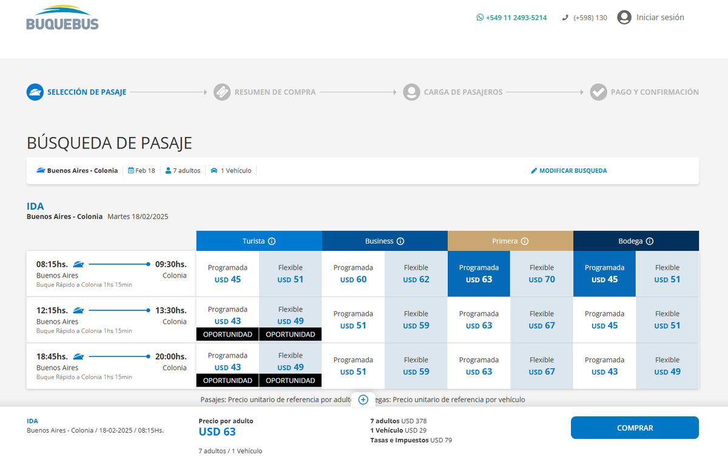
Task: Go to the Selección de Pasaje step
Action: (x=87, y=92)
